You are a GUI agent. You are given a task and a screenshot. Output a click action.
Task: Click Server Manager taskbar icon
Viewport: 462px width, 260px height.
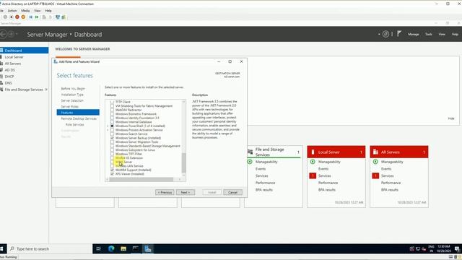148,248
